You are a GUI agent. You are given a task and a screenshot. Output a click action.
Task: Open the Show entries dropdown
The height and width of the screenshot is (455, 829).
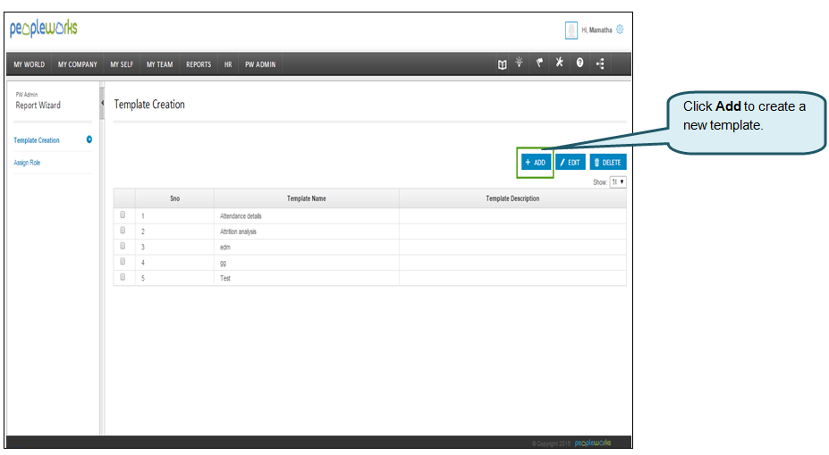[617, 181]
